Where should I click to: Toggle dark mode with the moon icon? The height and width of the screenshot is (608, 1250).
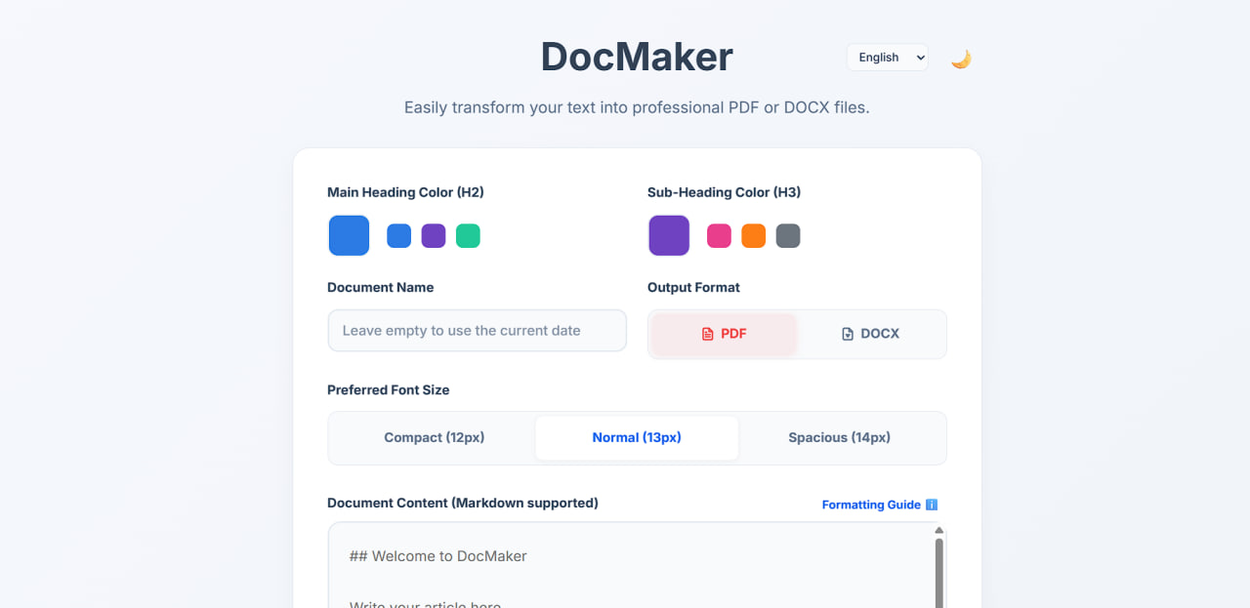coord(961,59)
